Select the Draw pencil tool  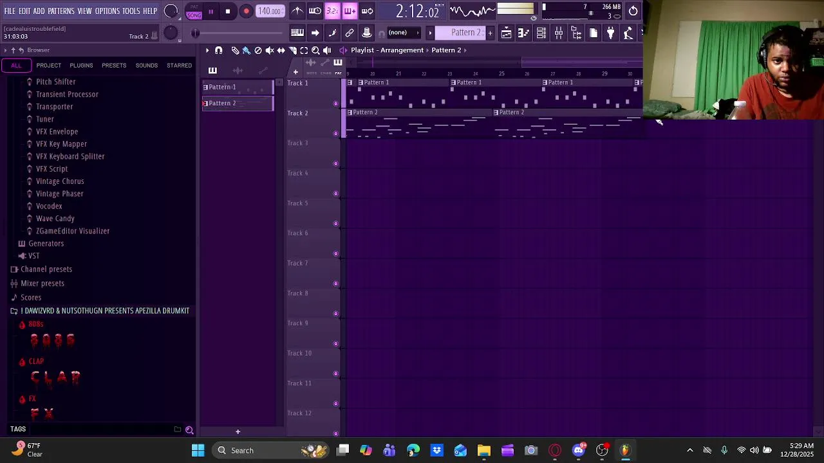coord(235,50)
